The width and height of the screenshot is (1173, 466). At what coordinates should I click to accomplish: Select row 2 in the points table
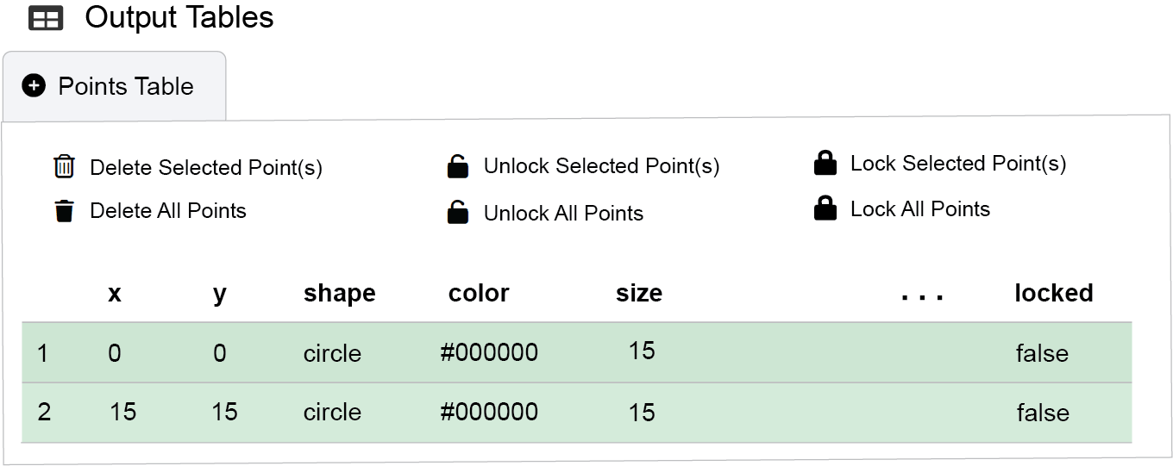click(x=44, y=413)
